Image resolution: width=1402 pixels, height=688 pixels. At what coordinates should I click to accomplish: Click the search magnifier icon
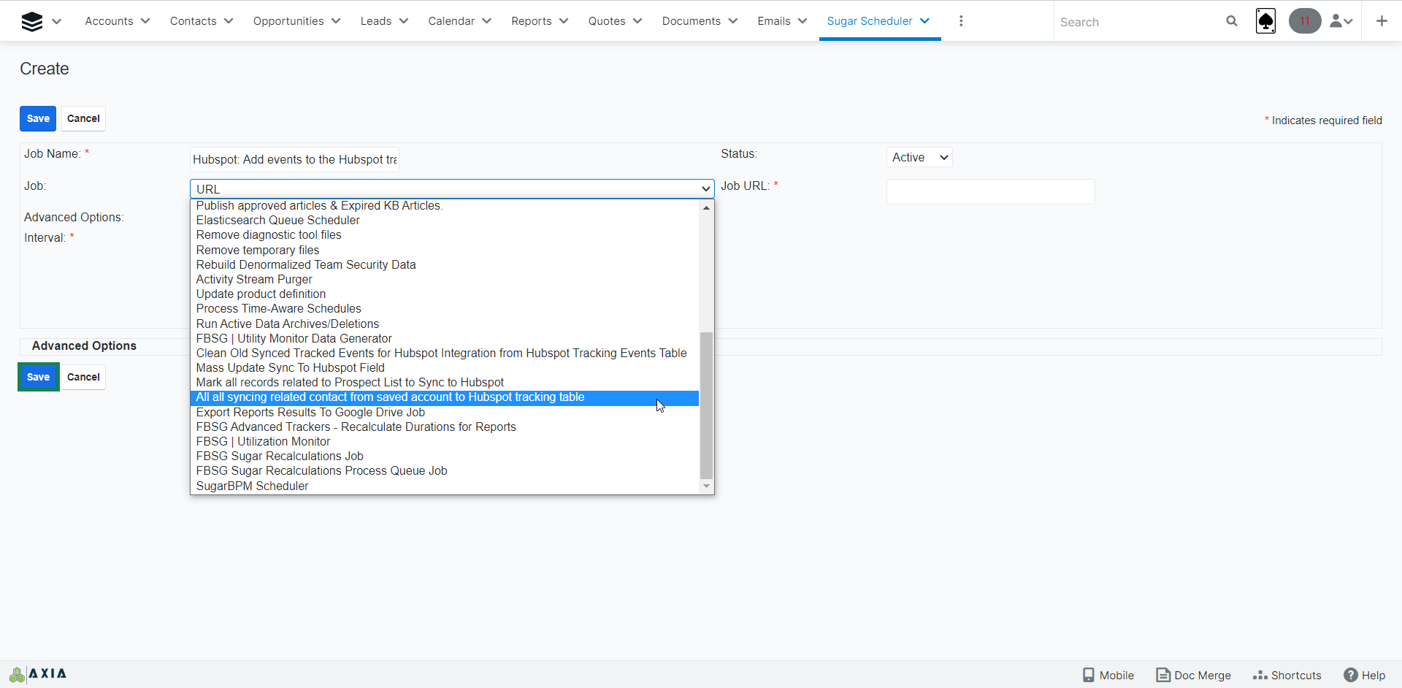pos(1232,21)
